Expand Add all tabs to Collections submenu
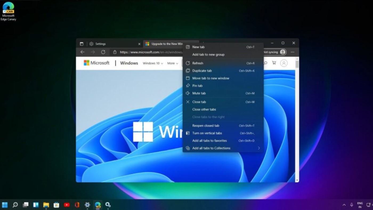The image size is (373, 210). (223, 148)
